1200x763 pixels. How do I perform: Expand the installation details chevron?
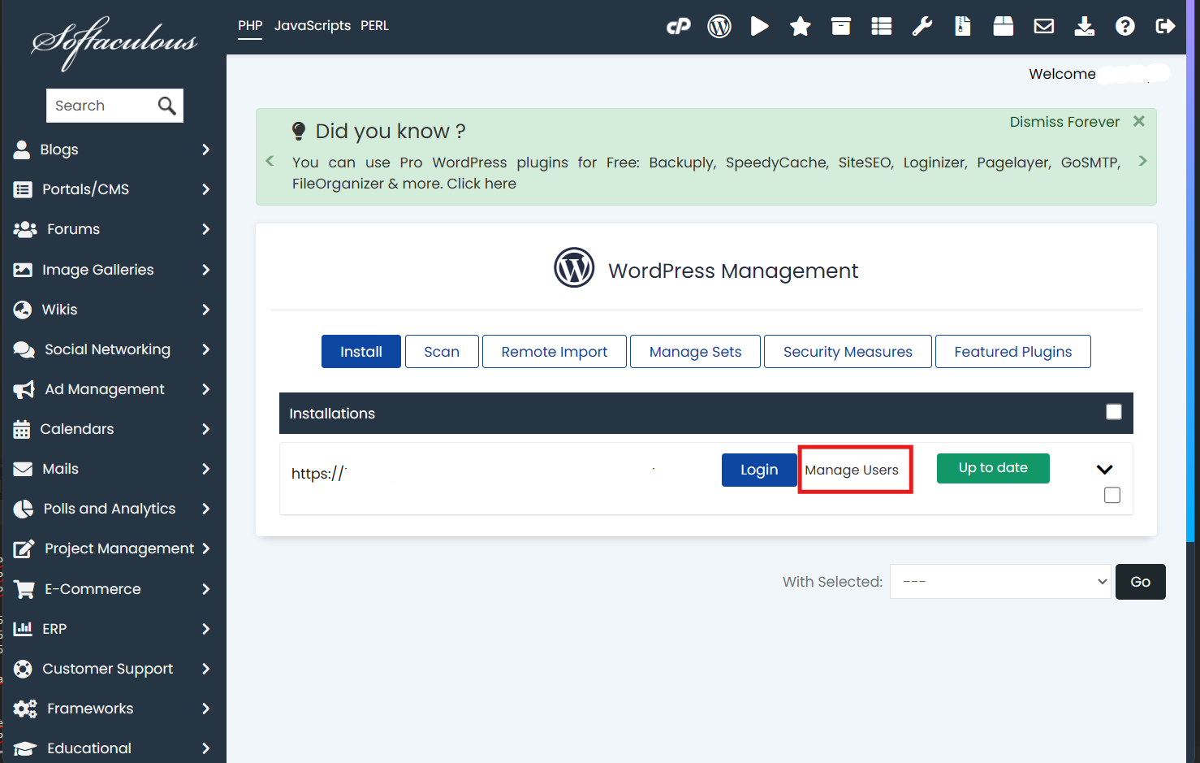click(1104, 469)
